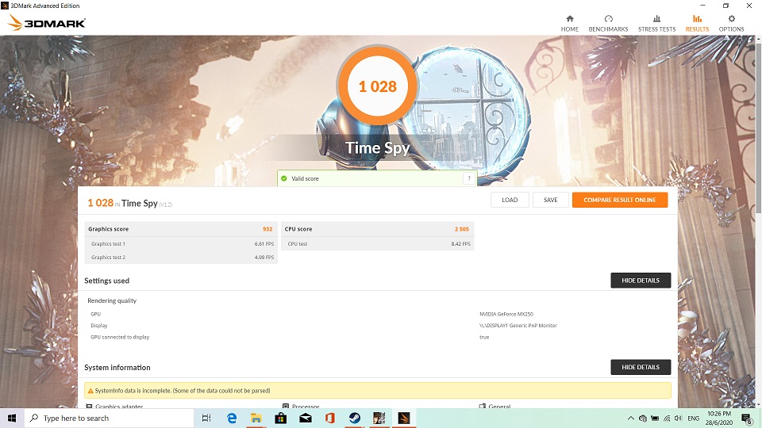
Task: Click the battery status tray icon
Action: [x=655, y=418]
